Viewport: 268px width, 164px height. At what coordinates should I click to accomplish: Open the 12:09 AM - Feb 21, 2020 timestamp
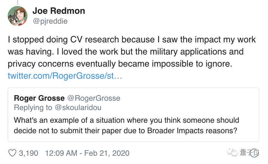87,153
